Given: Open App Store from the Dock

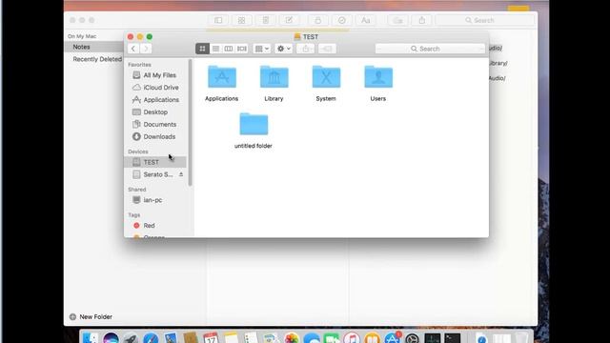Looking at the screenshot, I should pyautogui.click(x=392, y=338).
